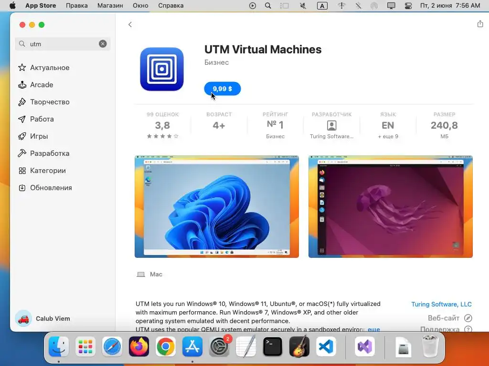Click the UTM app icon
The image size is (489, 366).
coord(162,69)
